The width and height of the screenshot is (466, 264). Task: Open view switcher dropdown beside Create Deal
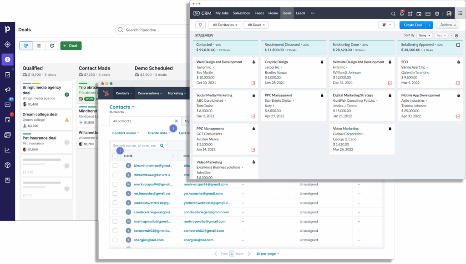coord(386,25)
